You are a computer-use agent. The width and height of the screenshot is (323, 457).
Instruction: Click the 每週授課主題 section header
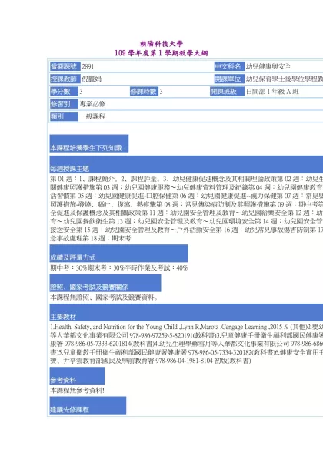[186, 164]
